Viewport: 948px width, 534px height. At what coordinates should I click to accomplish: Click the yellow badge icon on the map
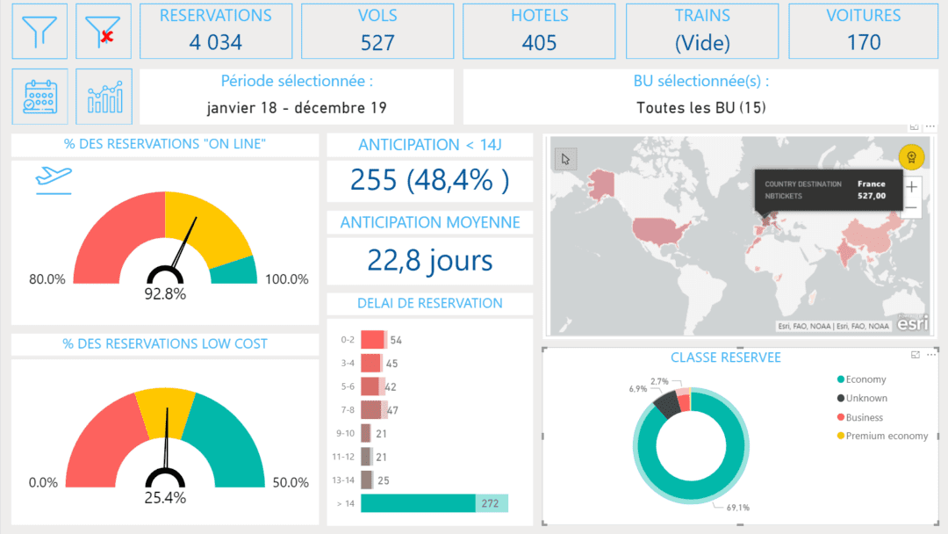(910, 158)
